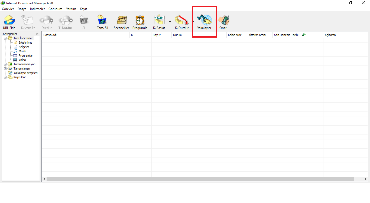Sort by K column header
370x203 pixels.
click(x=140, y=35)
